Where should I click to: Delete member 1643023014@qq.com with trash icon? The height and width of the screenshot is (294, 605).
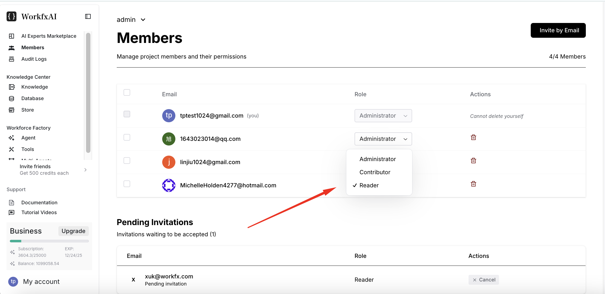[473, 137]
